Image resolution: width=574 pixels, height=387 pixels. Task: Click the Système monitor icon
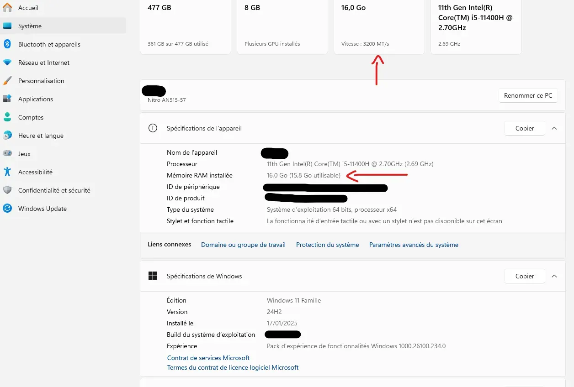click(7, 26)
